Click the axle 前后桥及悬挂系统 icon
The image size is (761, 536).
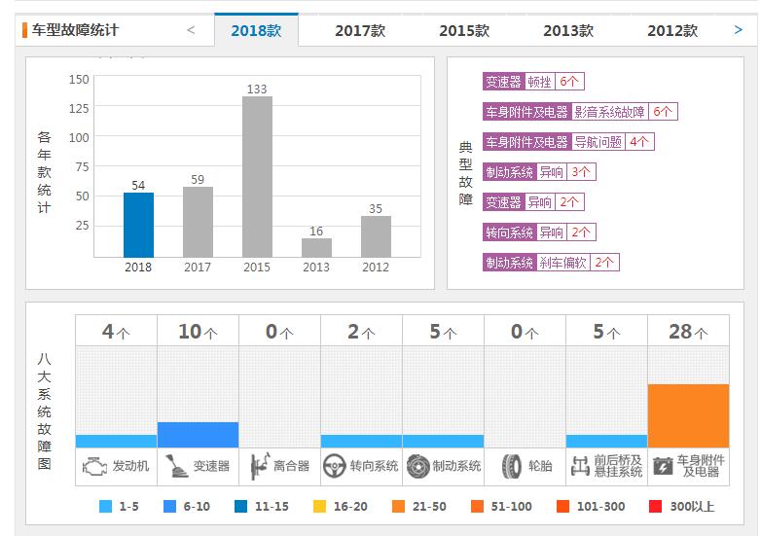pyautogui.click(x=580, y=466)
